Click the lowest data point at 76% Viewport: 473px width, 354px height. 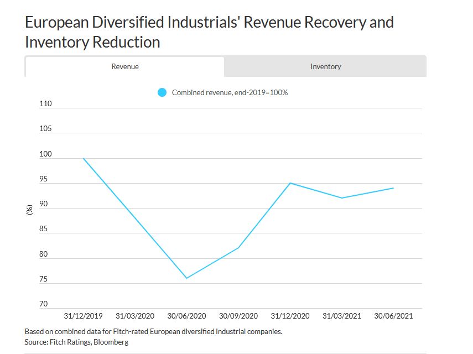[186, 278]
